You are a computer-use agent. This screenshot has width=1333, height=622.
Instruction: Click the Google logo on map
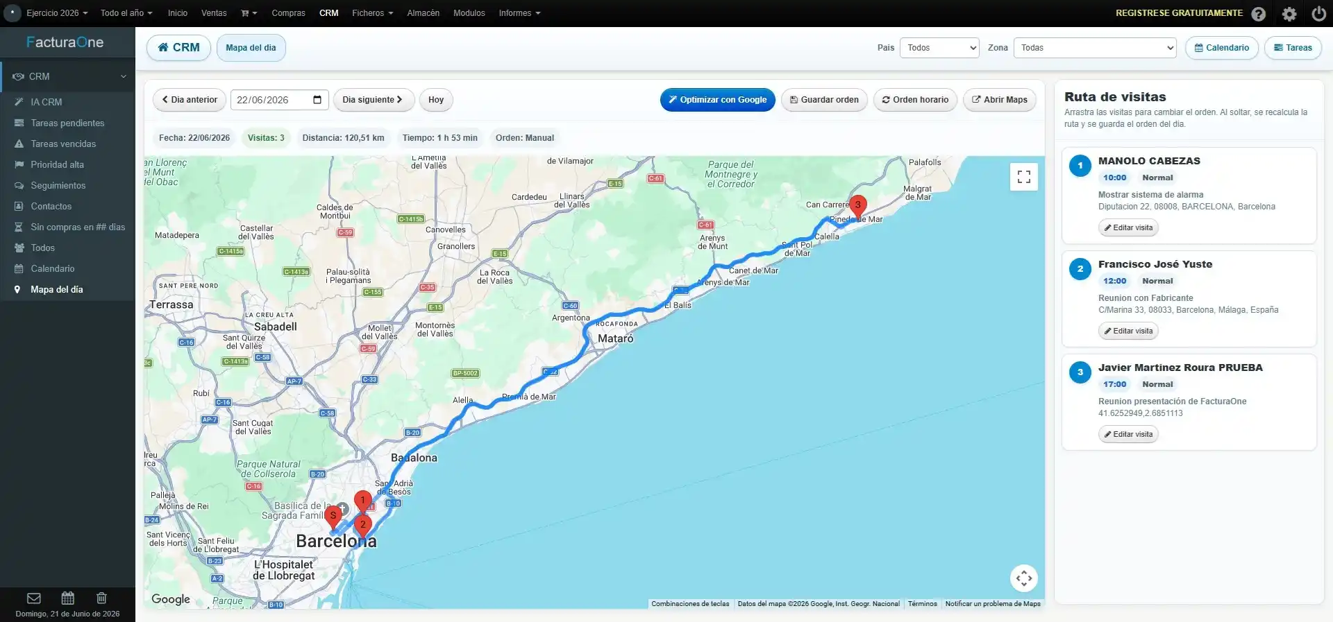(x=171, y=599)
